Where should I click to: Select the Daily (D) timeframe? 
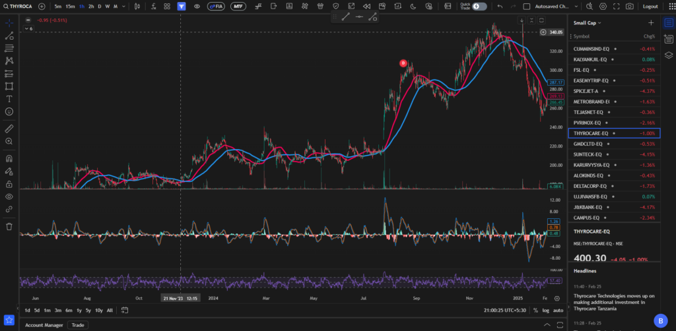tap(100, 7)
